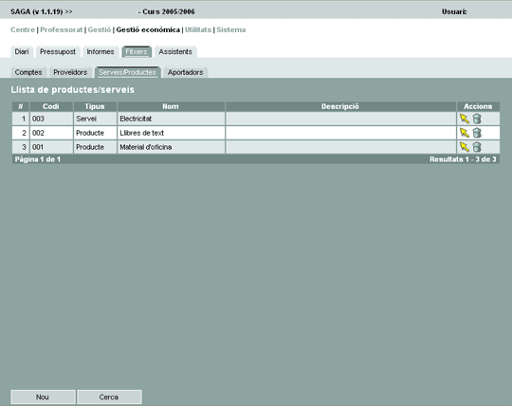Delete Llibres de text using trash icon
This screenshot has height=406, width=512.
tap(477, 133)
